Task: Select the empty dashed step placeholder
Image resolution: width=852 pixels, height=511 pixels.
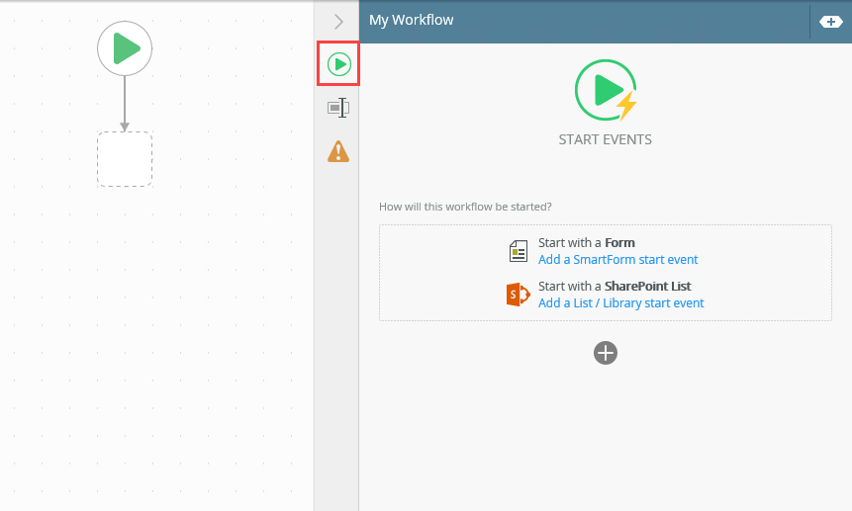Action: click(x=125, y=159)
